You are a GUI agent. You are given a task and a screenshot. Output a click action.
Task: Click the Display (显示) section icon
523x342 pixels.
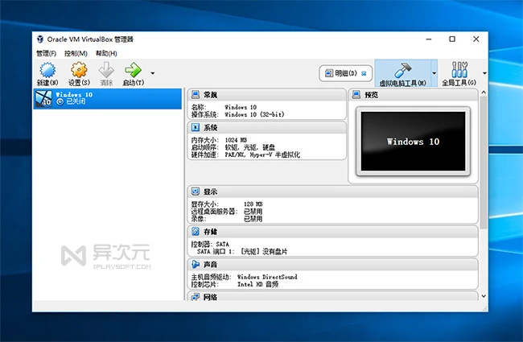[196, 192]
